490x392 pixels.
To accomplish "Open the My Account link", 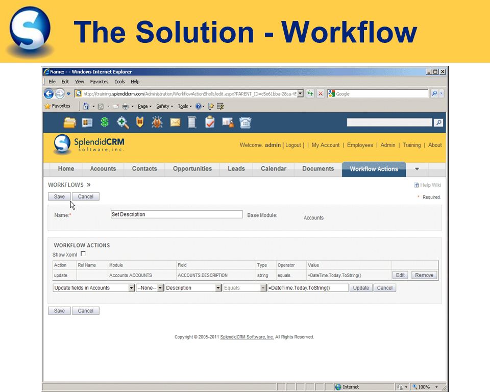I will [325, 145].
